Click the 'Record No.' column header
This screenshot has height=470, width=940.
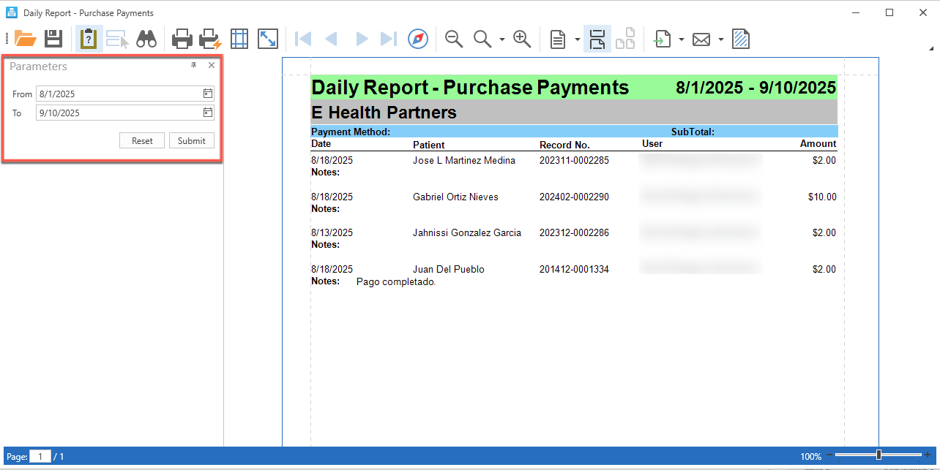coord(564,145)
